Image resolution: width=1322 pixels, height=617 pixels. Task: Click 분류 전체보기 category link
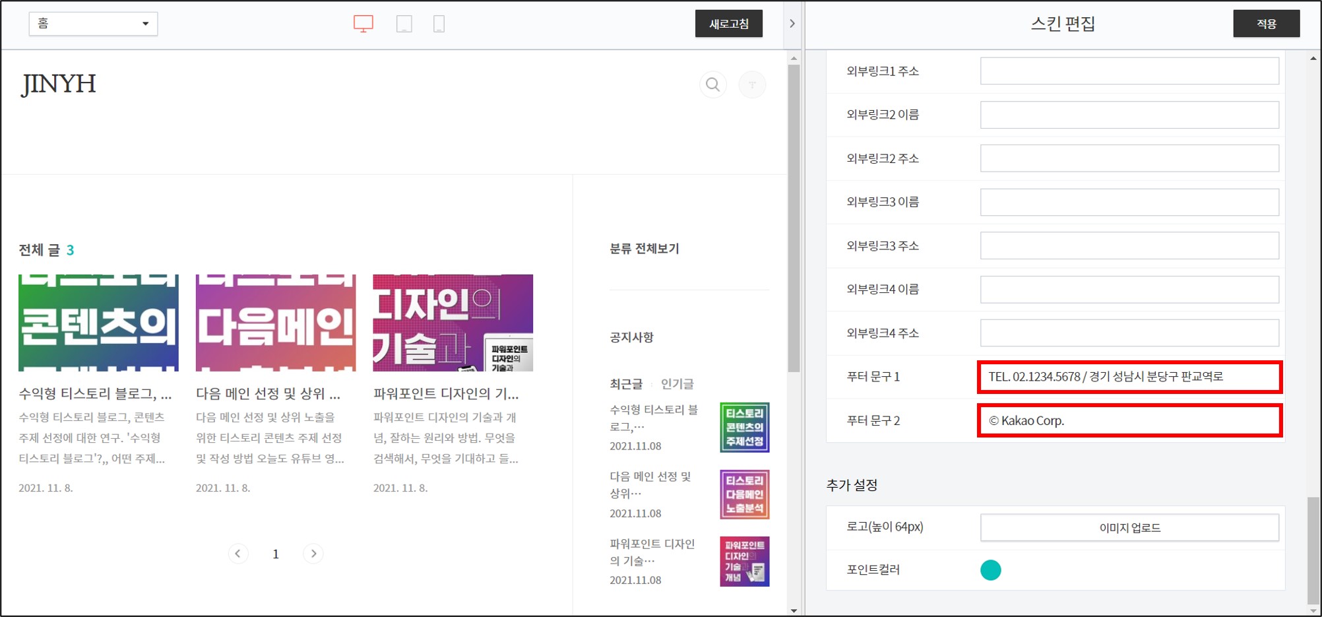click(x=644, y=249)
